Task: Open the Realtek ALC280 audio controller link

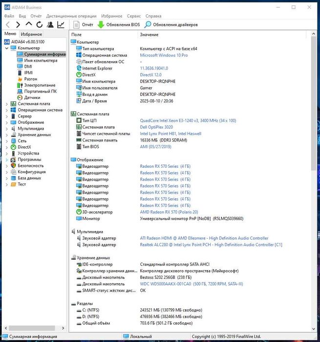Action: [211, 245]
